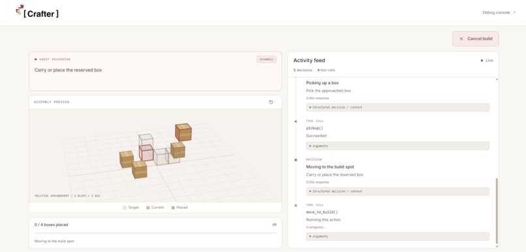This screenshot has width=526, height=252.
Task: Click the Crafter logo icon
Action: 20,9
